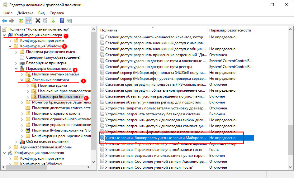Select Сетевой сервер (Майкрософт): попытка S4U2Self row

pos(177,73)
